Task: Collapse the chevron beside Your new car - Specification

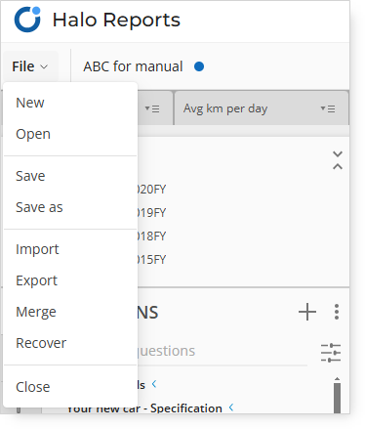Action: [x=231, y=408]
